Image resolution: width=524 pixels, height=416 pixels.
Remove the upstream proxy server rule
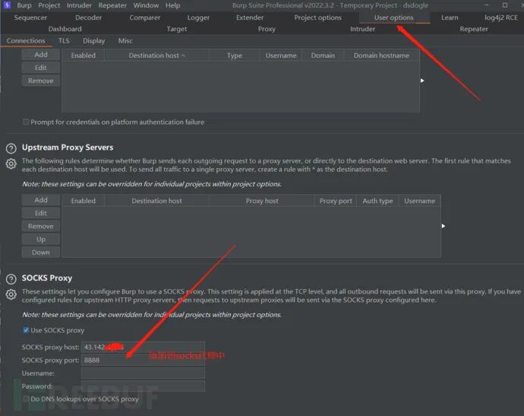(41, 226)
